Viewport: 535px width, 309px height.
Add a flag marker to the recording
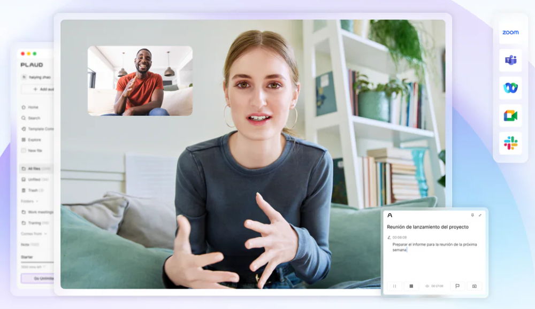click(457, 286)
